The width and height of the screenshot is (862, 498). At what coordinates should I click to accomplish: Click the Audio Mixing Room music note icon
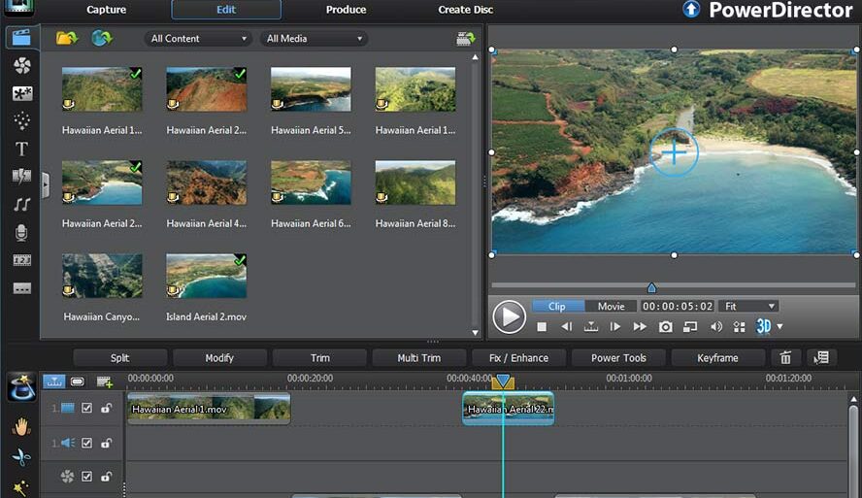pyautogui.click(x=21, y=205)
